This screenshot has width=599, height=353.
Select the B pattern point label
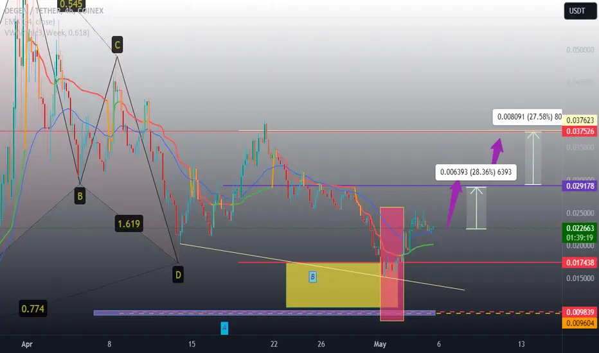click(80, 196)
